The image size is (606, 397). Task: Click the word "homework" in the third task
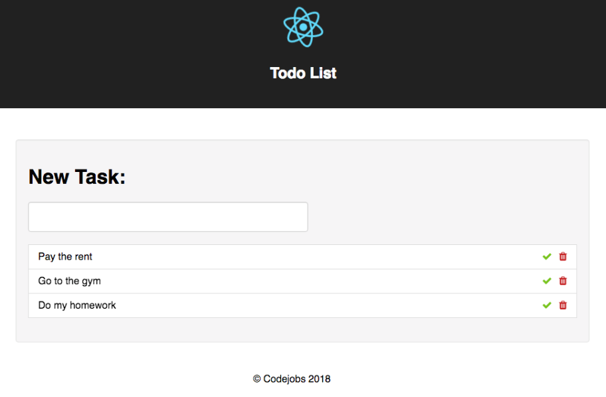pyautogui.click(x=93, y=305)
